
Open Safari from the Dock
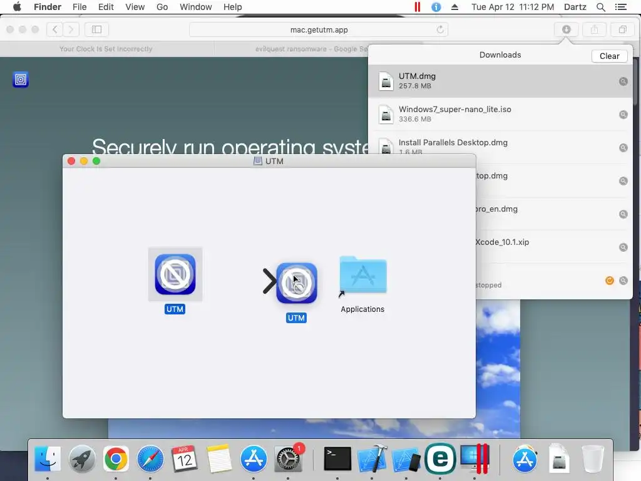pos(150,459)
